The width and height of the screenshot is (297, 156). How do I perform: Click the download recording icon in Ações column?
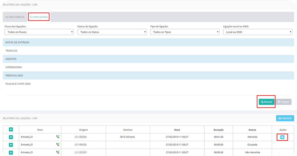coord(282,137)
